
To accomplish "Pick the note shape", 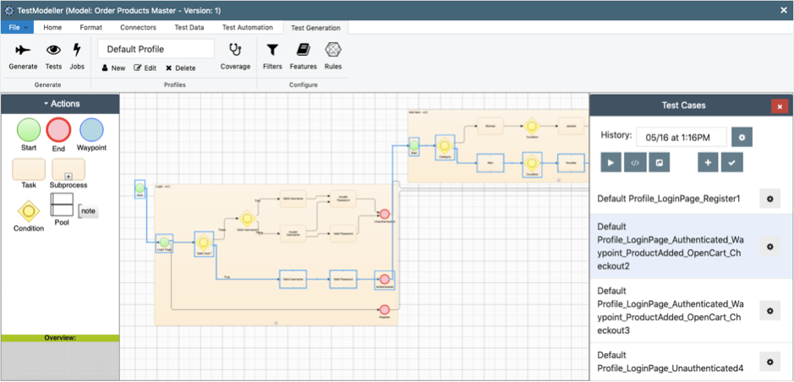I will [x=88, y=211].
